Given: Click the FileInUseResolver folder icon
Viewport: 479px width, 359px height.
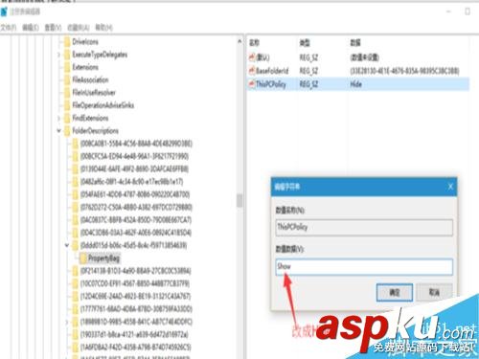Looking at the screenshot, I should click(x=67, y=93).
